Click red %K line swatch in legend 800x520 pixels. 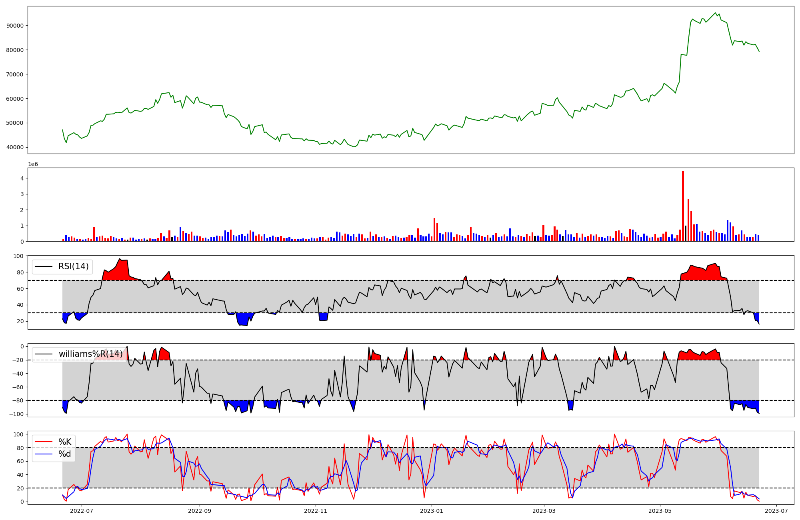(x=44, y=442)
